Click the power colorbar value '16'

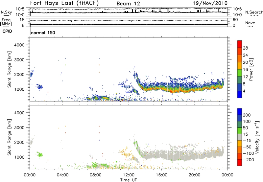click(245, 70)
